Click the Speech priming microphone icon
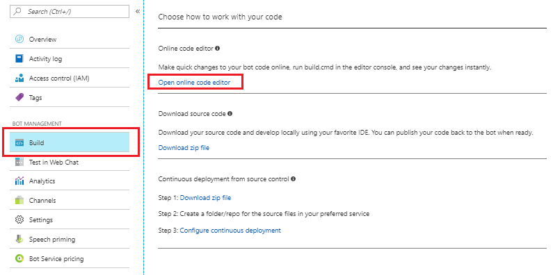The image size is (553, 275). [19, 239]
